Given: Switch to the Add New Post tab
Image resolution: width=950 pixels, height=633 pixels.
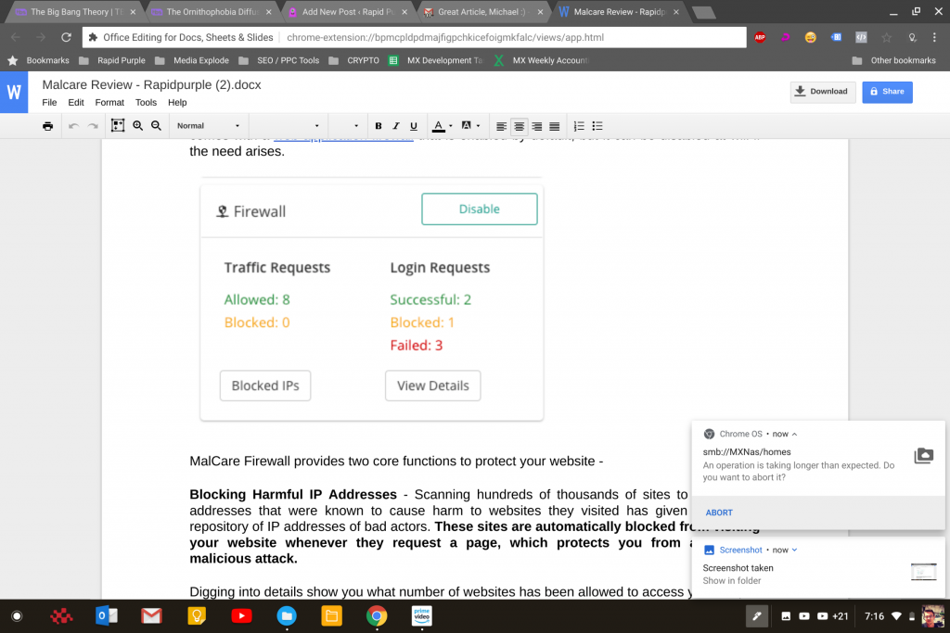Looking at the screenshot, I should (349, 12).
